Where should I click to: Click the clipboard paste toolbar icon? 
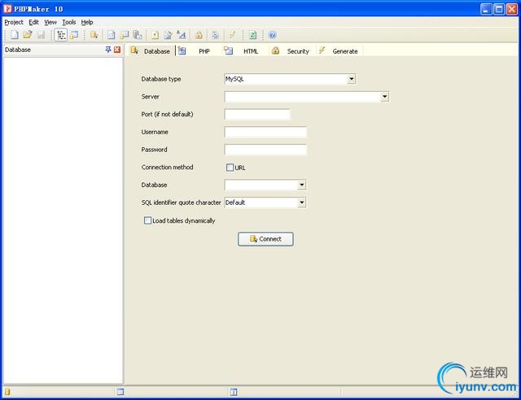point(138,35)
